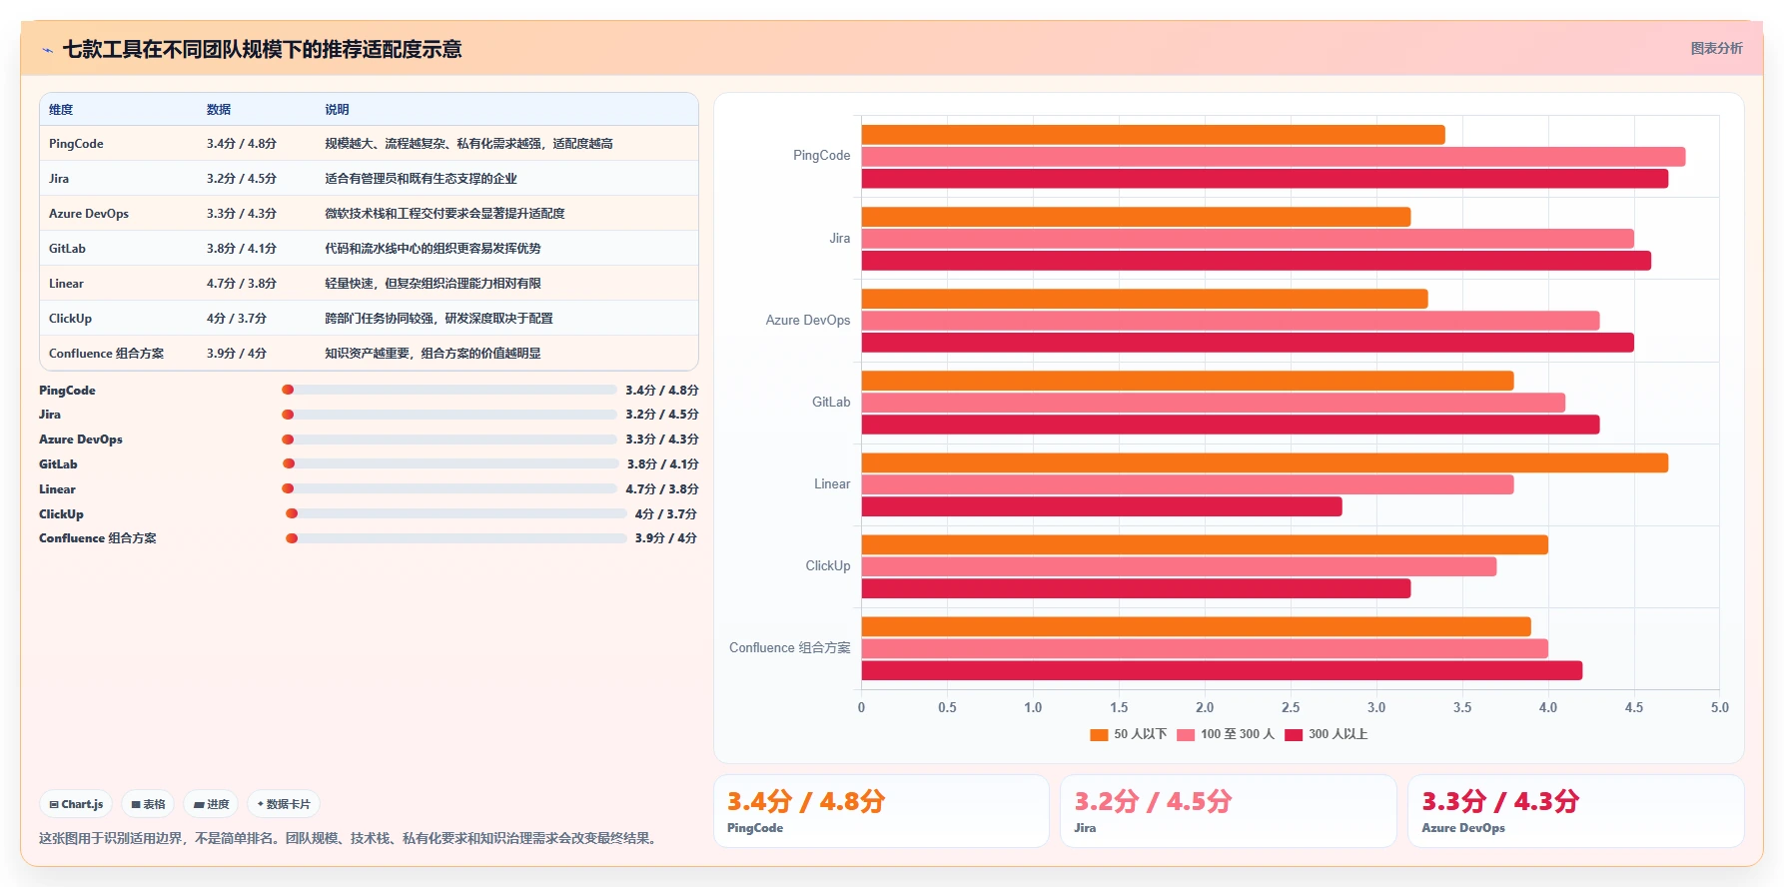Open the PingCode 3.4分 / 4.8分 data card

(881, 811)
